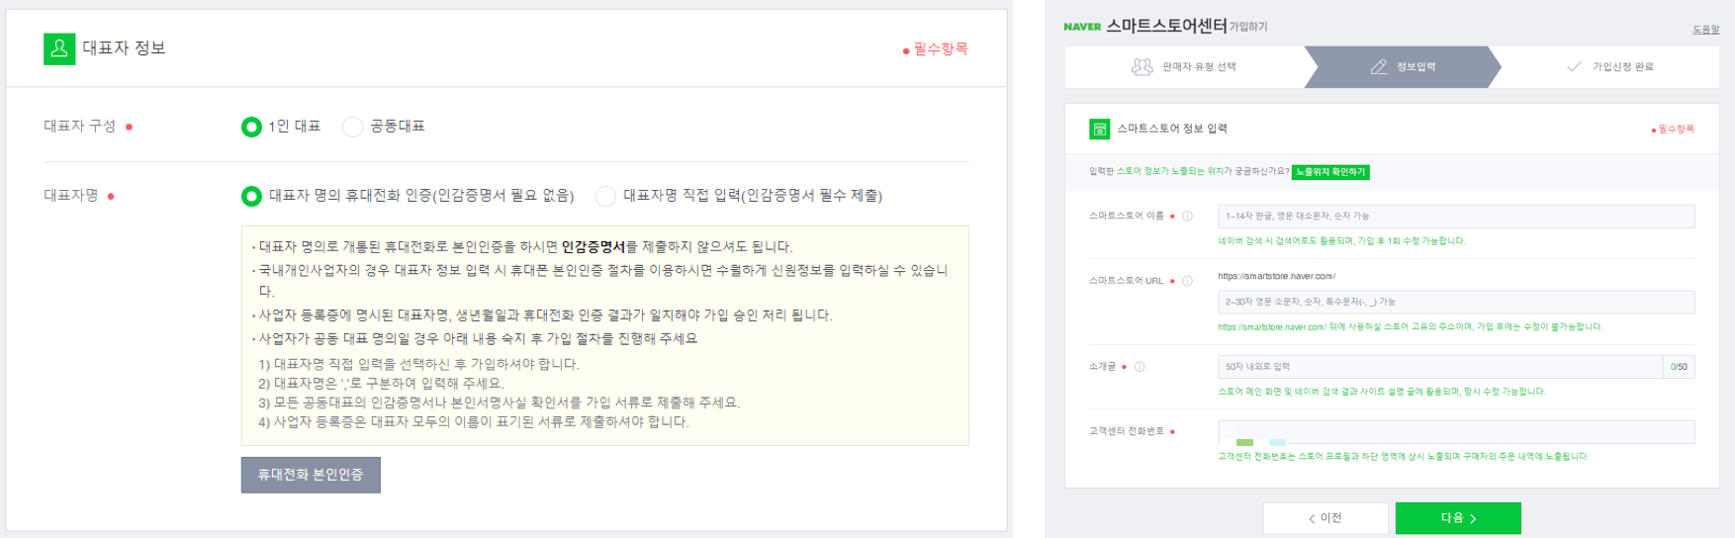Viewport: 1735px width, 538px height.
Task: Open the 판매자 유형 선택 step tab
Action: pyautogui.click(x=1185, y=67)
